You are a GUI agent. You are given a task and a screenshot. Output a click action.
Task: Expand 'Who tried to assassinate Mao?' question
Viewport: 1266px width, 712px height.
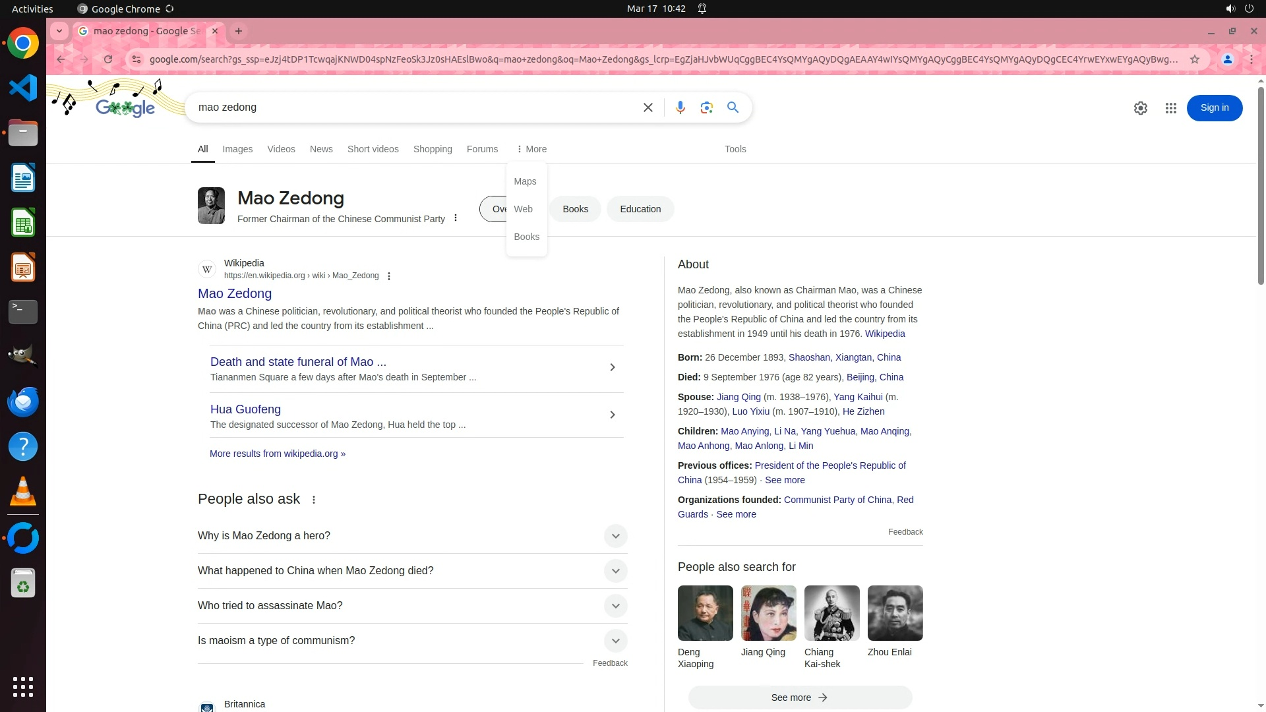tap(615, 606)
